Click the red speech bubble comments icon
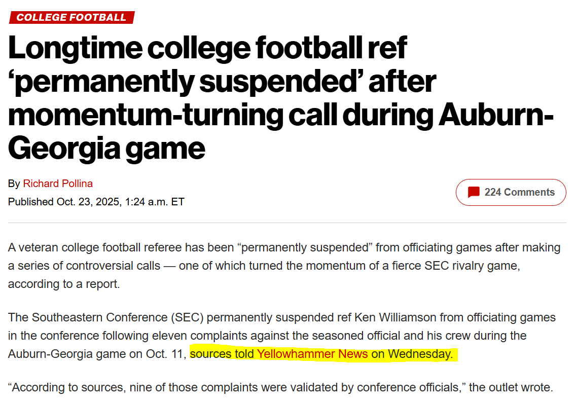 474,193
